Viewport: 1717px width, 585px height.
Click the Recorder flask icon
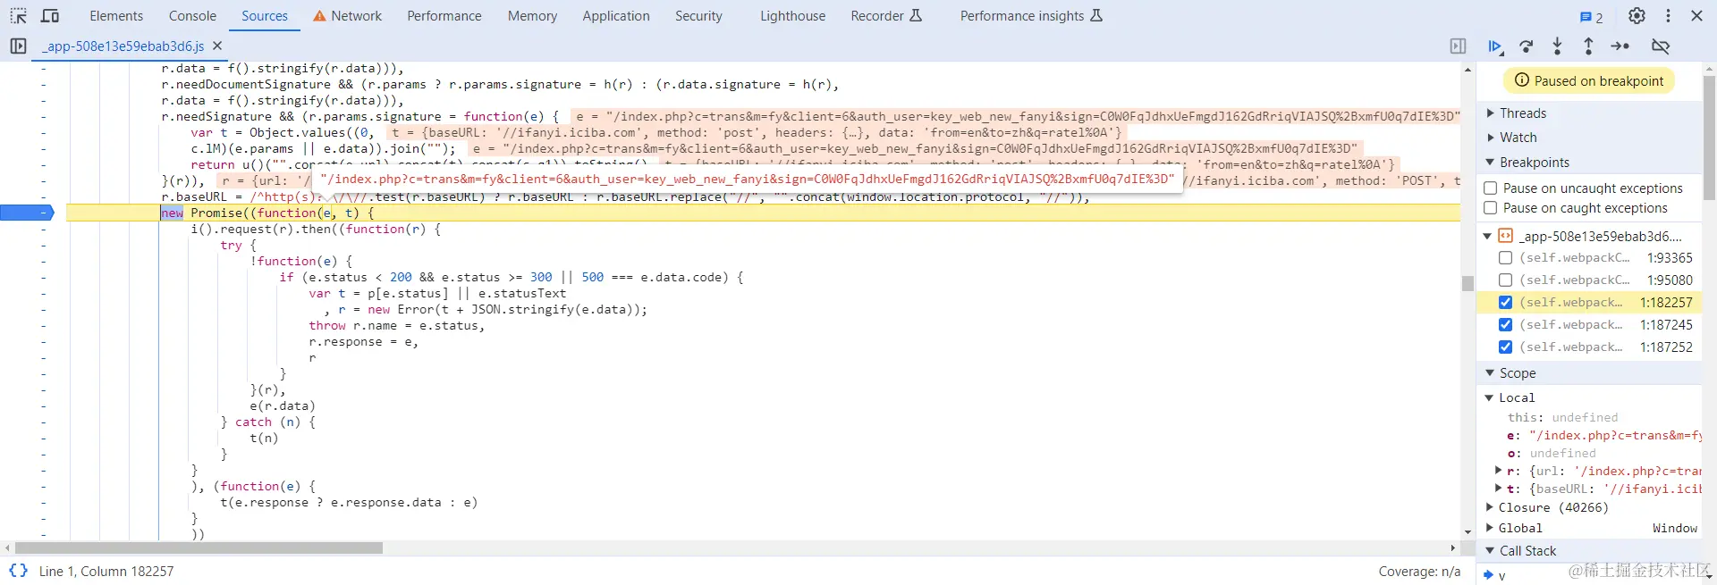pos(916,16)
